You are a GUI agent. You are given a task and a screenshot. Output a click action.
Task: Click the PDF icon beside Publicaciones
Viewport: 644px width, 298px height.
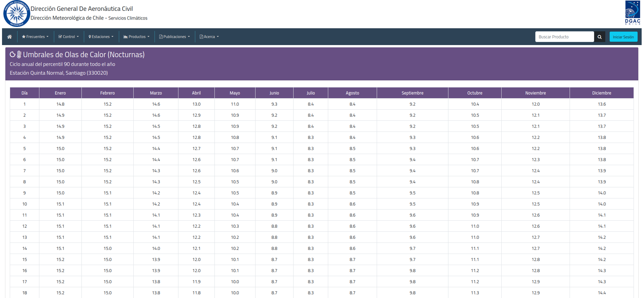tap(161, 37)
